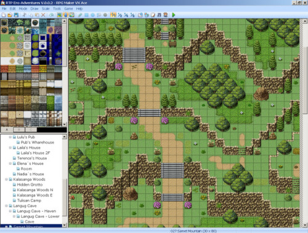The image size is (308, 233).
Task: Collapse the Lulu's Pub tree node
Action: pyautogui.click(x=10, y=137)
